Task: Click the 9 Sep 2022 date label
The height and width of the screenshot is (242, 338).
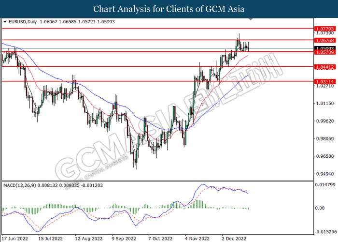Action: pos(124,239)
